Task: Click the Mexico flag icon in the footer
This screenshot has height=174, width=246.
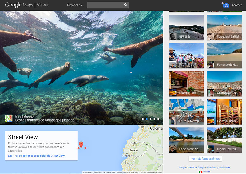Action: click(200, 172)
